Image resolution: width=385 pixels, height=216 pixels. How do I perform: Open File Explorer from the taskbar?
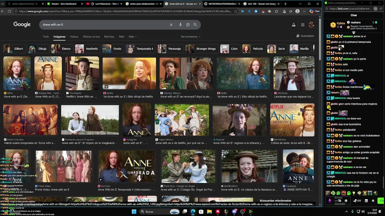coord(209,211)
